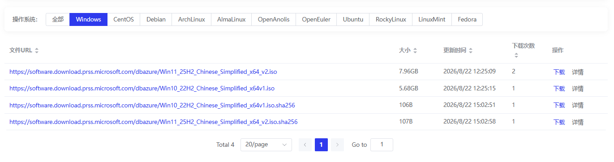The height and width of the screenshot is (162, 614).
Task: Select the 全部 OS filter
Action: tap(58, 19)
